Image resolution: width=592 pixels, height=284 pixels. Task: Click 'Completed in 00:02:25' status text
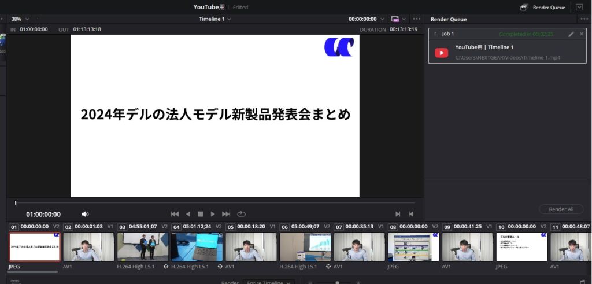click(526, 34)
